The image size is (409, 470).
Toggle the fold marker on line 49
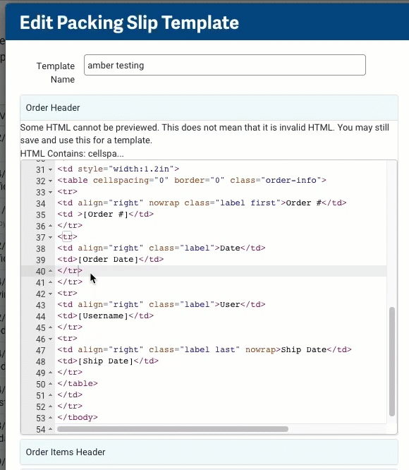50,373
